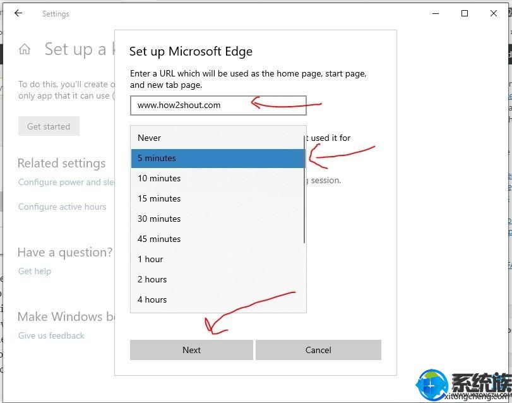Open Configure active hours link

point(62,207)
